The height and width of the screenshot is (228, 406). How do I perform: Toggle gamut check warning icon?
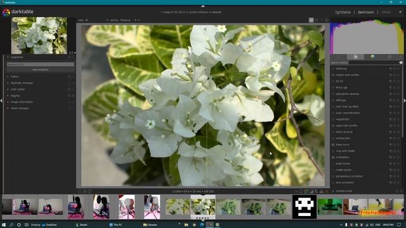click(322, 191)
